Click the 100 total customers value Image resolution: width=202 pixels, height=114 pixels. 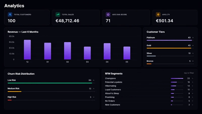(x=11, y=21)
